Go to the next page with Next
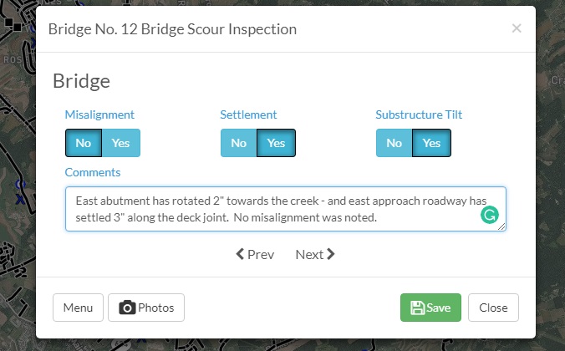This screenshot has height=351, width=565. pos(315,254)
